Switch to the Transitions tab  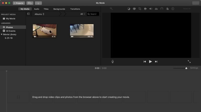75,9
